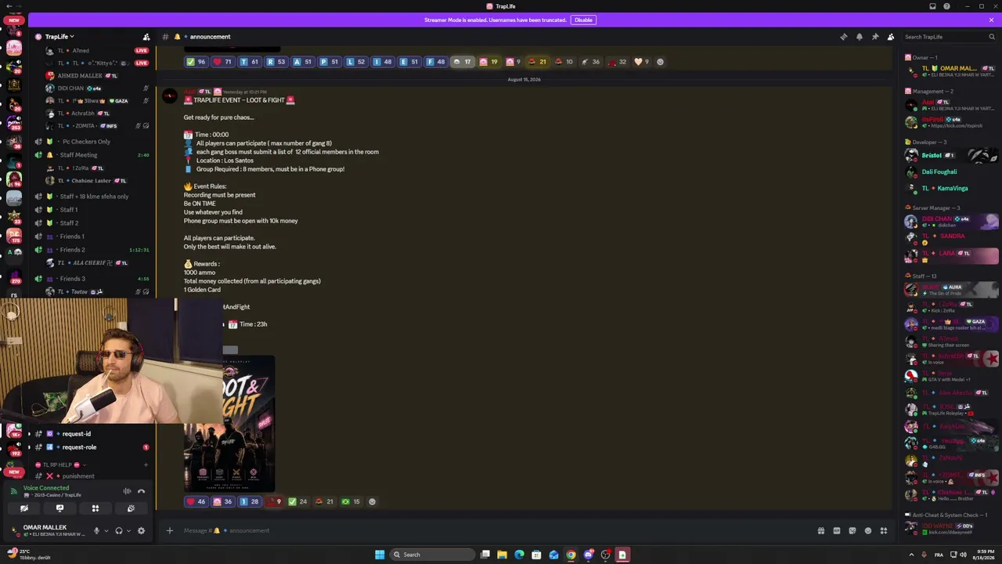Open OMAR MAL... profile in member list
The height and width of the screenshot is (564, 1002).
pos(951,71)
